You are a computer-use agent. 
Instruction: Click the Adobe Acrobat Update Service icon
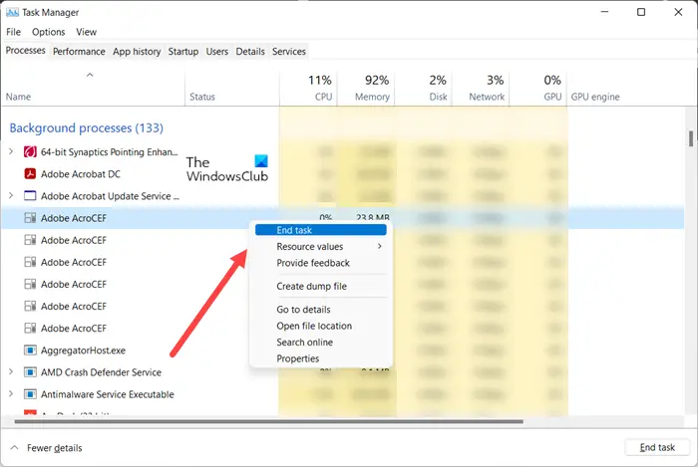click(x=30, y=196)
